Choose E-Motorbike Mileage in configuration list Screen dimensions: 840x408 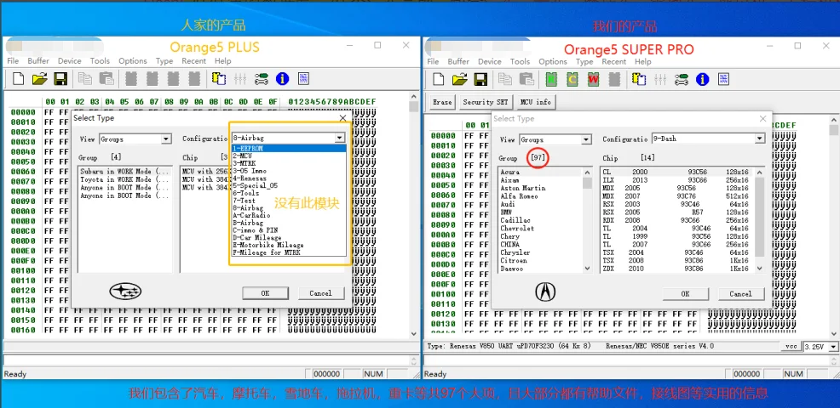pyautogui.click(x=290, y=245)
